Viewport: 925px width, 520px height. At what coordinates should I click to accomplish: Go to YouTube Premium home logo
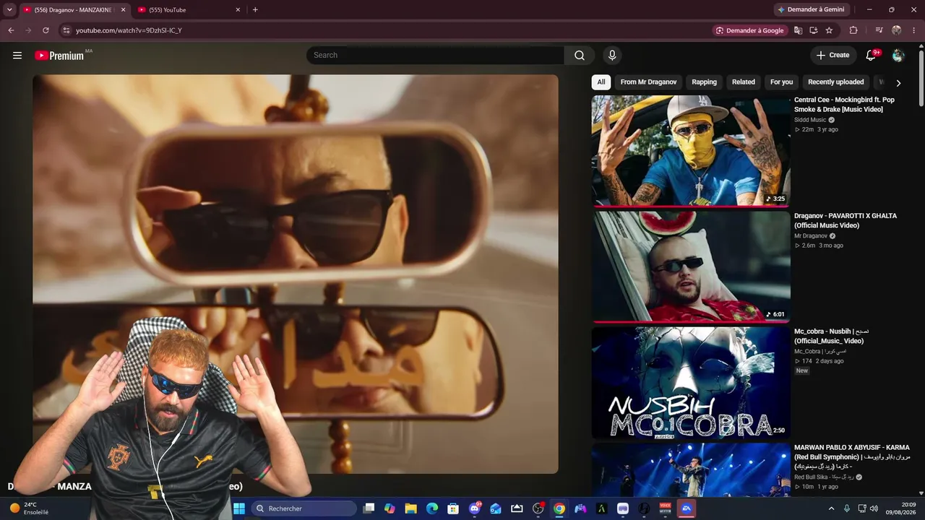coord(59,56)
